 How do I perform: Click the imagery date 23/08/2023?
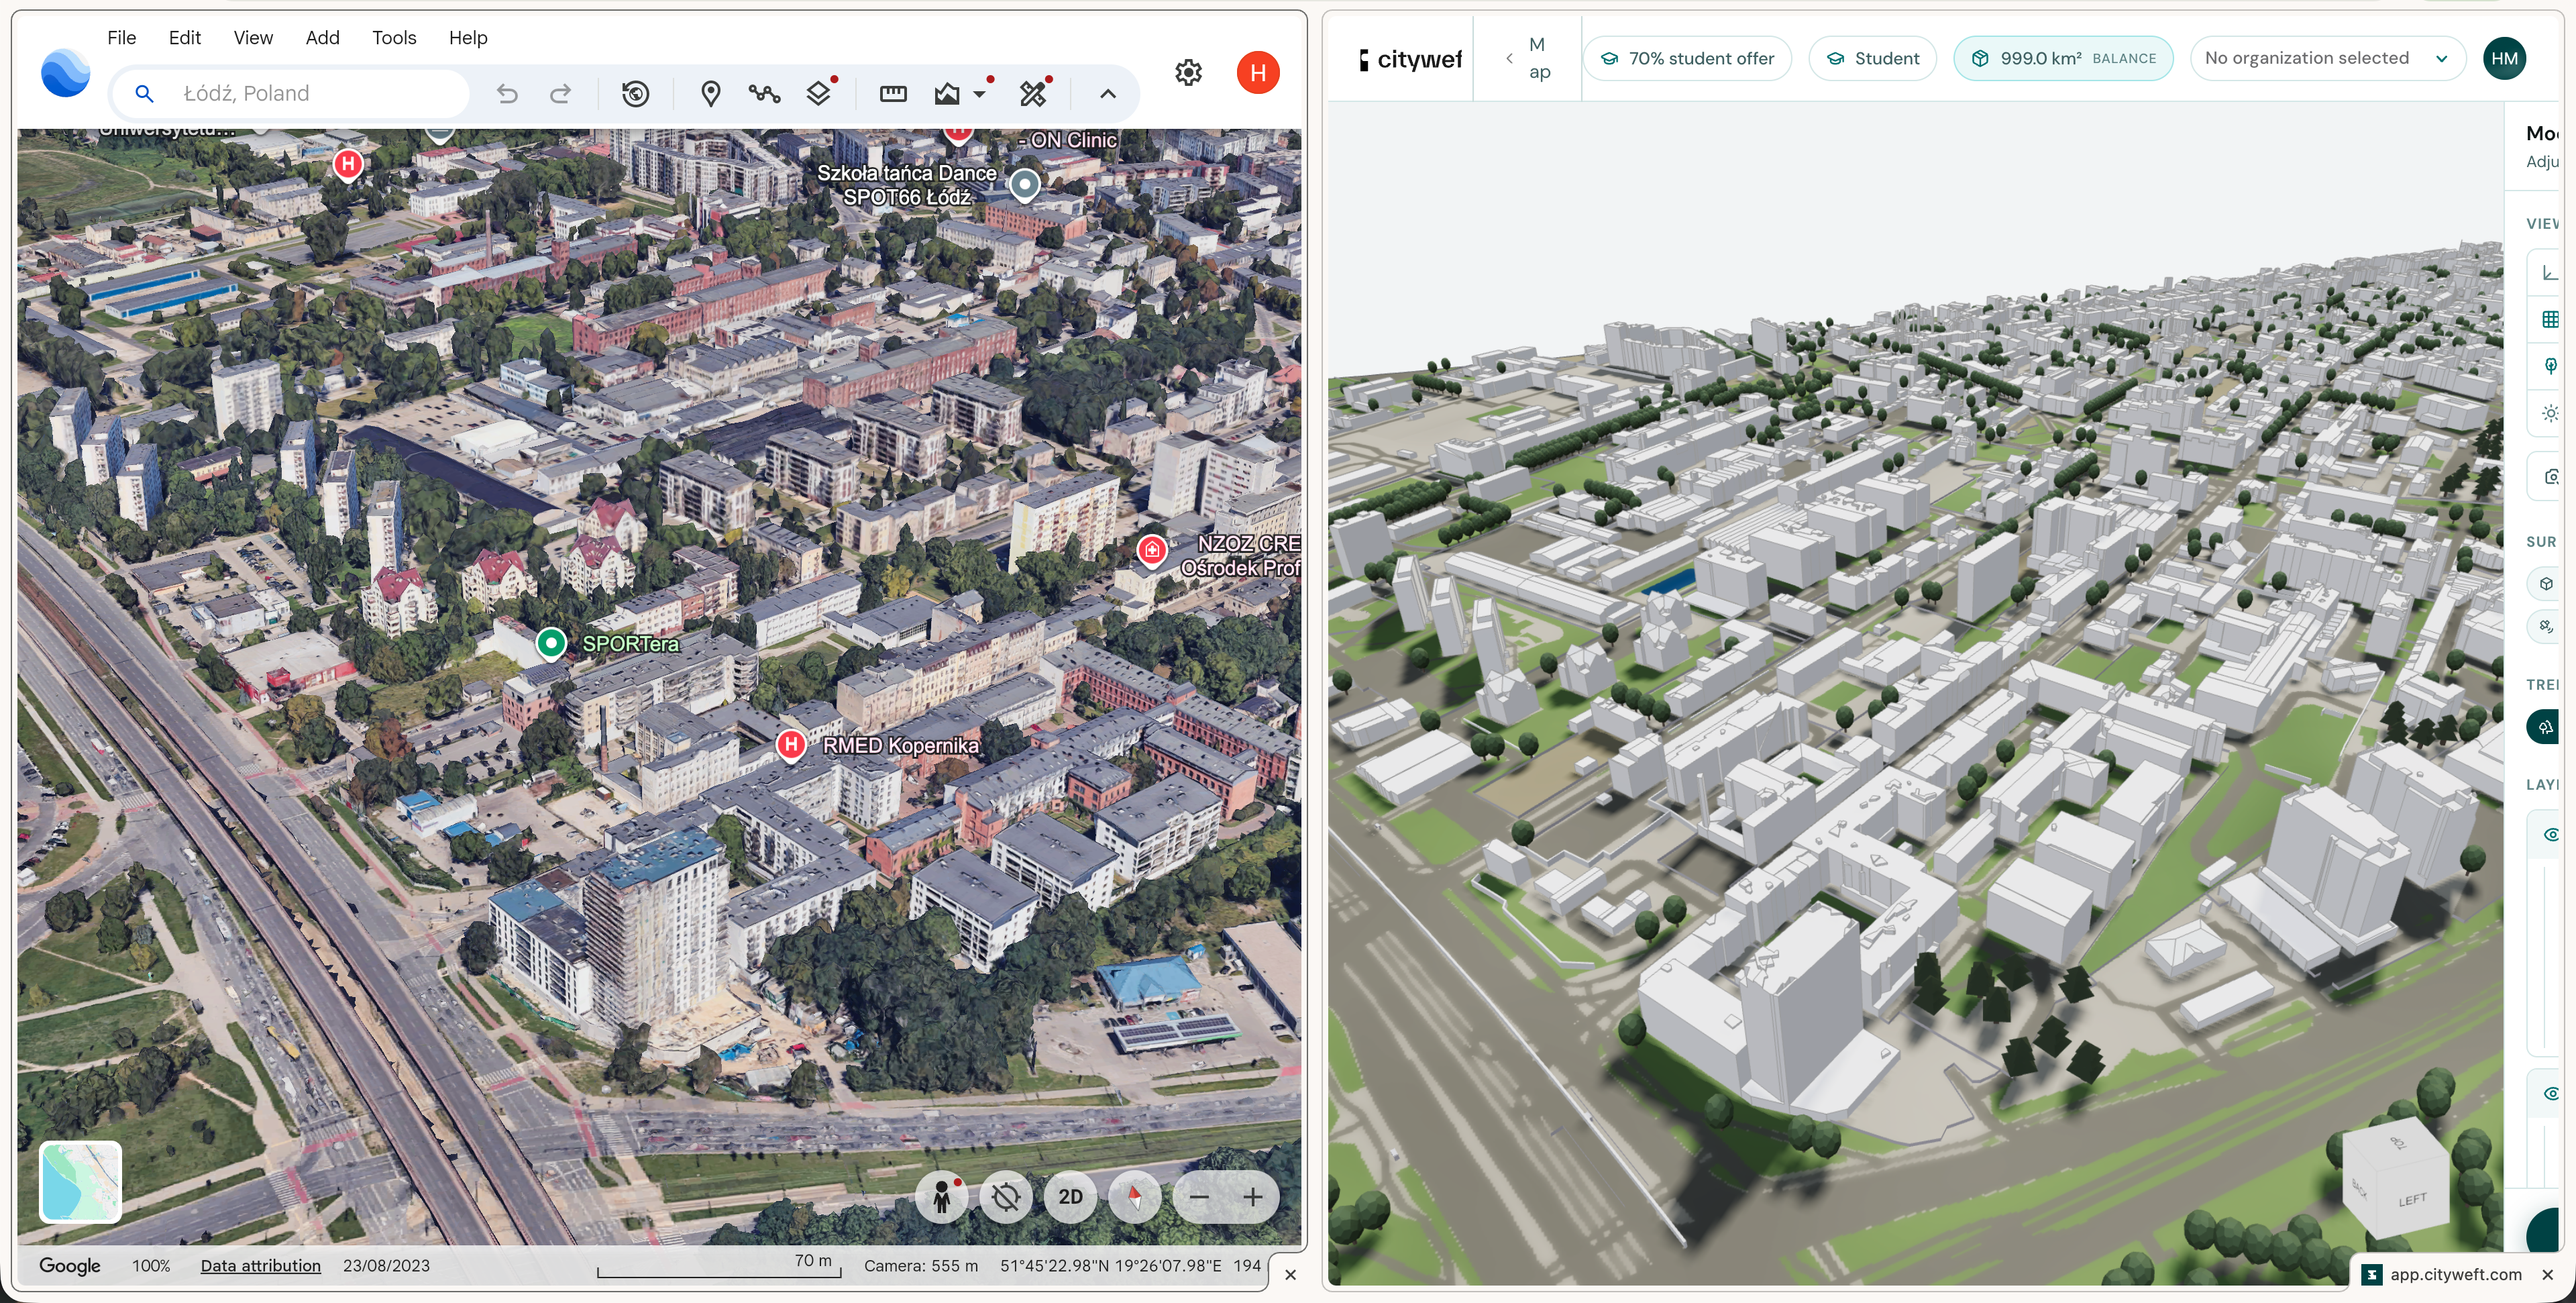pyautogui.click(x=386, y=1265)
